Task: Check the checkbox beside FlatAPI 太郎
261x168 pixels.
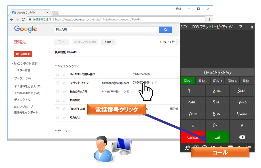Action: 57,109
